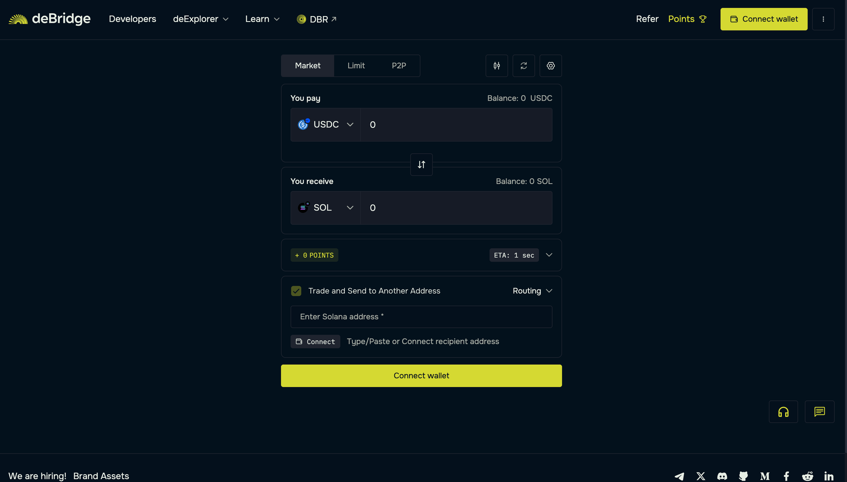Screen dimensions: 847x482
Task: Open Medium social link
Action: coord(765,476)
